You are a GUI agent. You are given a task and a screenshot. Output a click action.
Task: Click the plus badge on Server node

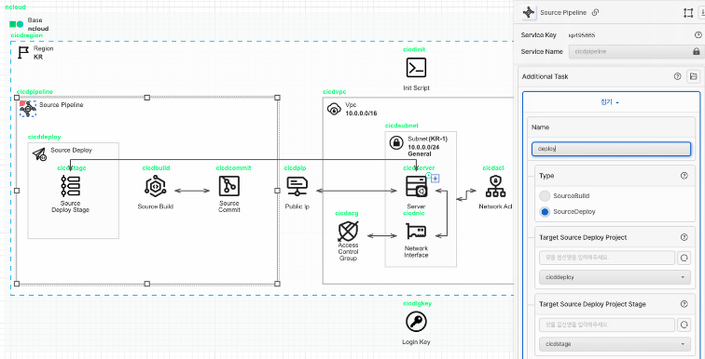(435, 179)
